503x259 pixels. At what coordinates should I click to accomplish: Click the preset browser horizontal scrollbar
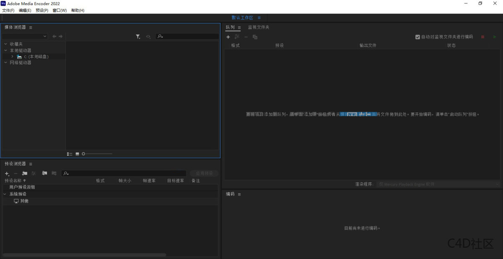[84, 254]
